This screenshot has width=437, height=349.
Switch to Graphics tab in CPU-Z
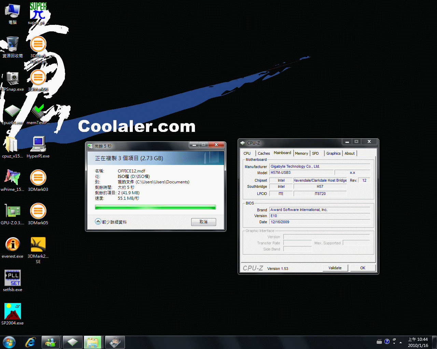point(333,153)
